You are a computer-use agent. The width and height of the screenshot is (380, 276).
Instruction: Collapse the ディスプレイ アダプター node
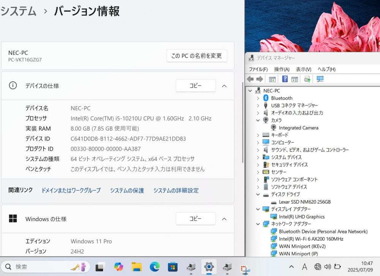258,209
